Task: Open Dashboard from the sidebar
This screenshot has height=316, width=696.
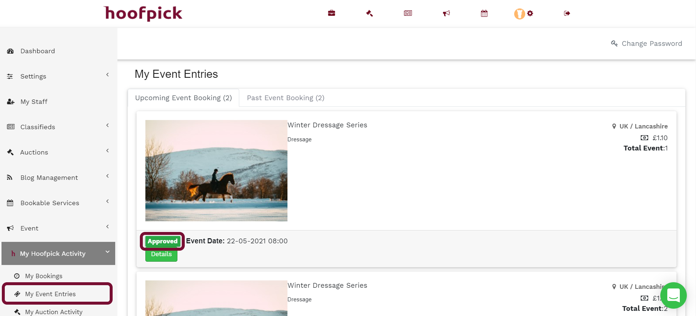Action: click(x=38, y=51)
